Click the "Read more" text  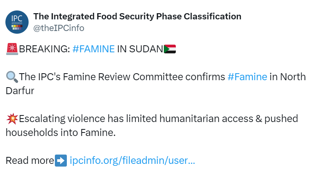point(30,160)
